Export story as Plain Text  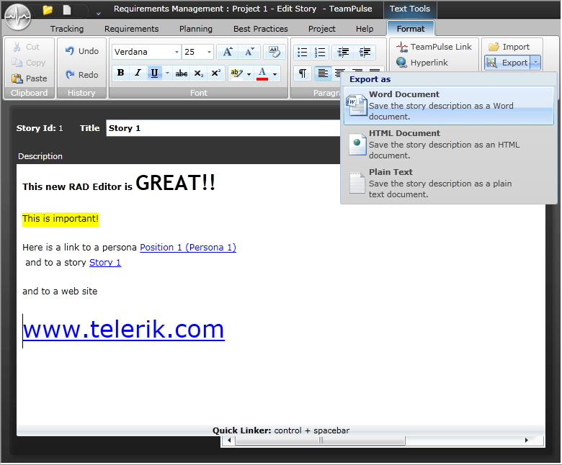[x=449, y=184]
